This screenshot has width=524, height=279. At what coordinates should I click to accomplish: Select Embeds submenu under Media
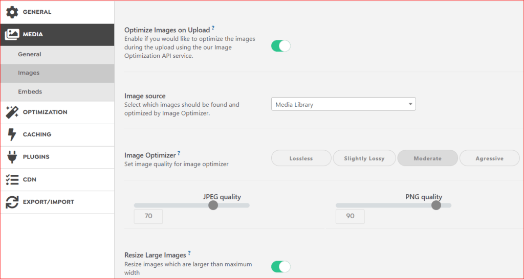57,92
